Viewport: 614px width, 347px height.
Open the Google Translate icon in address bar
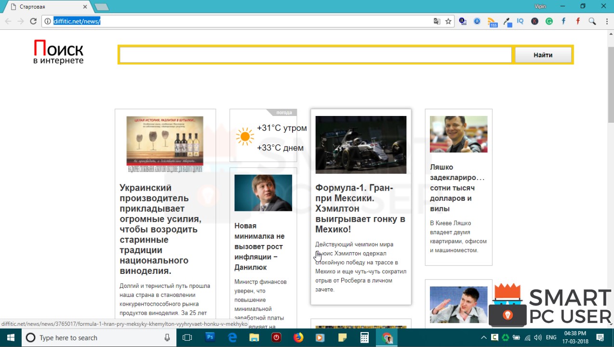(437, 21)
